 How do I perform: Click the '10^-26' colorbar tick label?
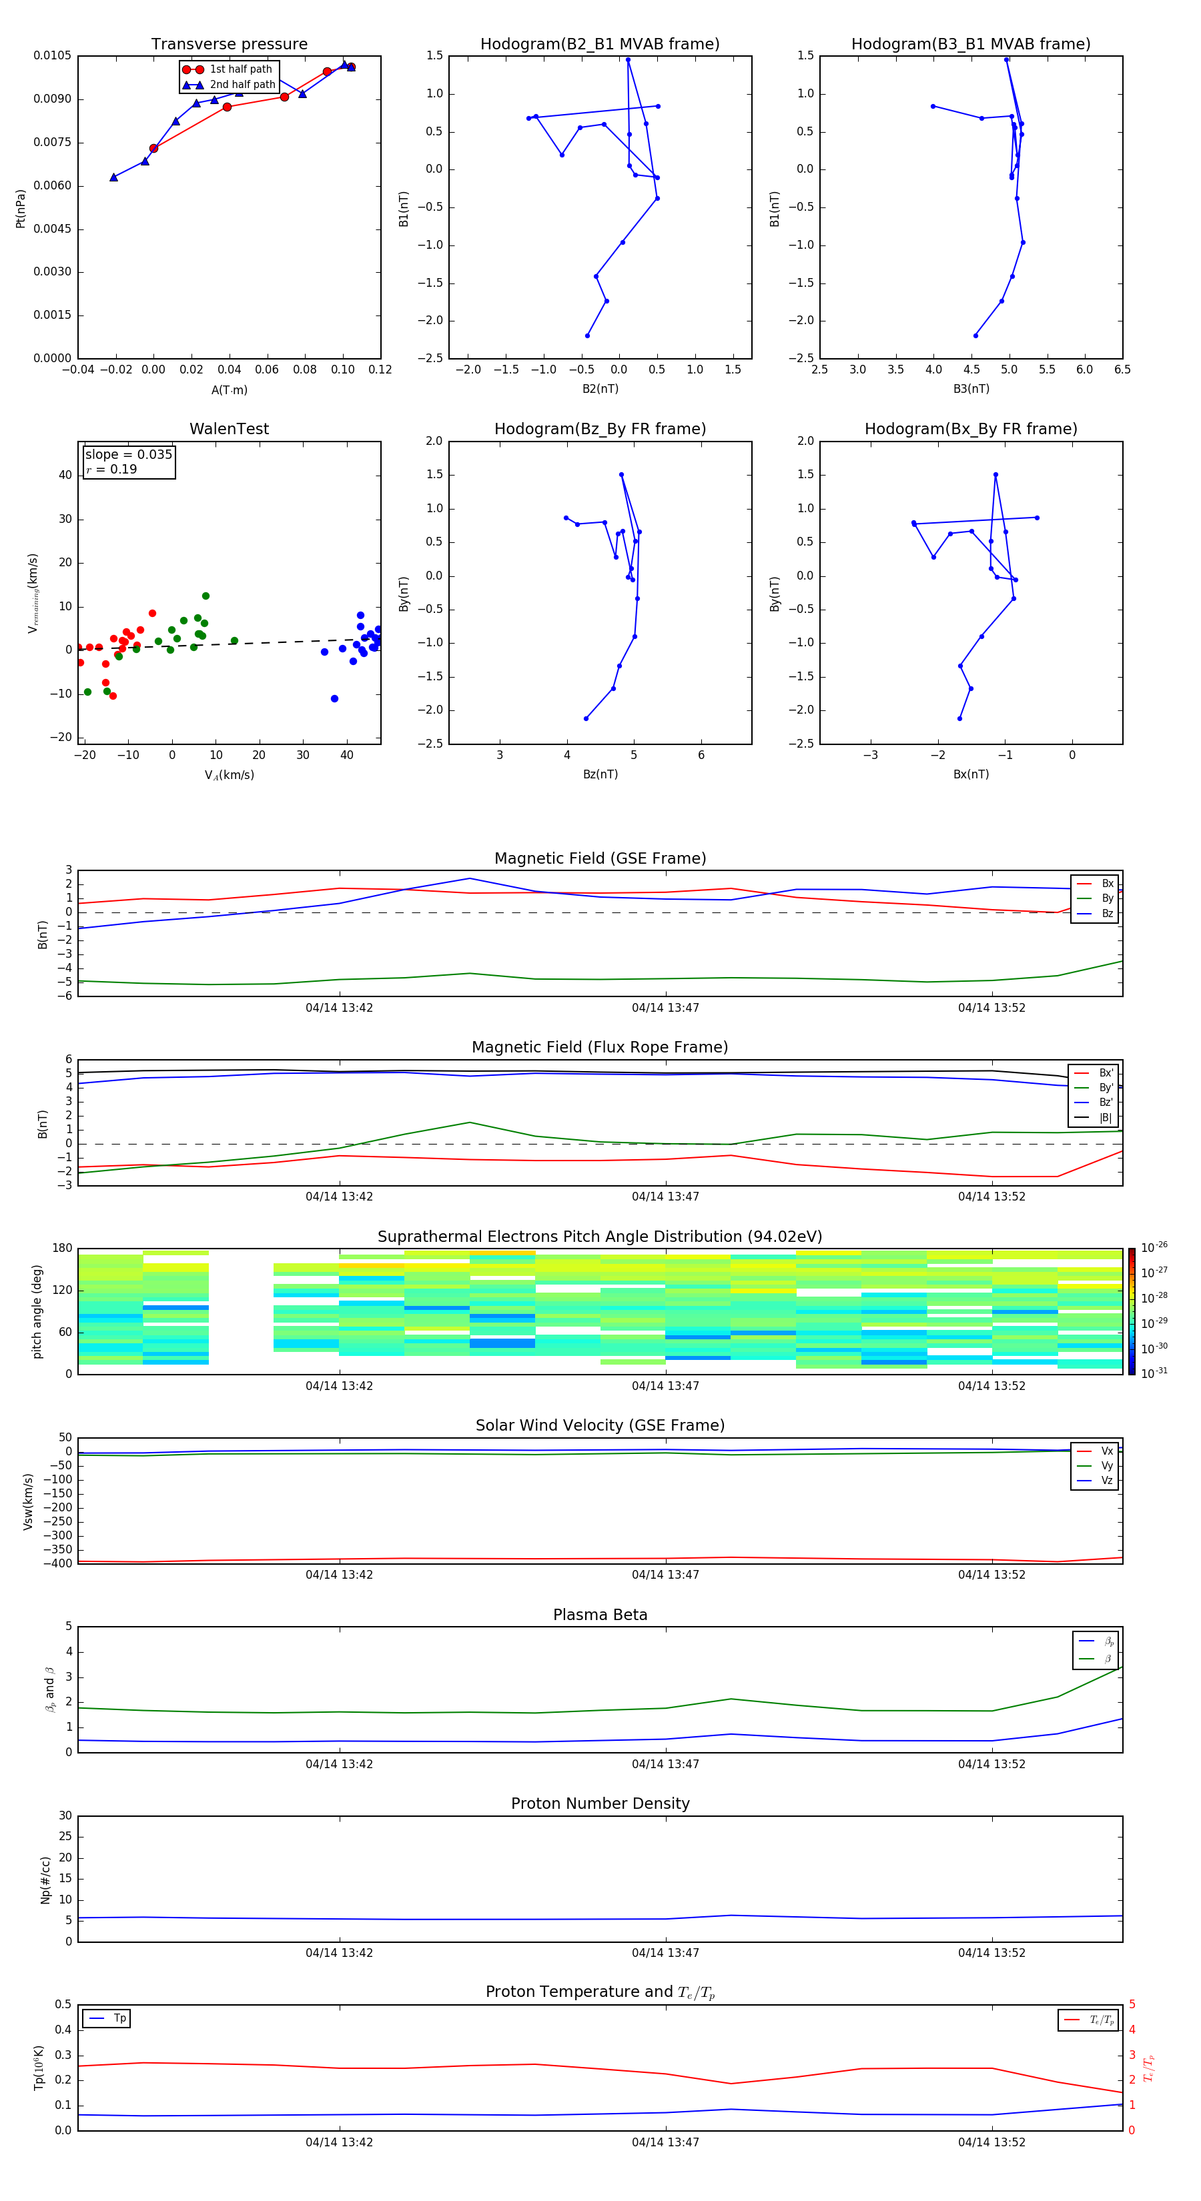point(1154,1247)
